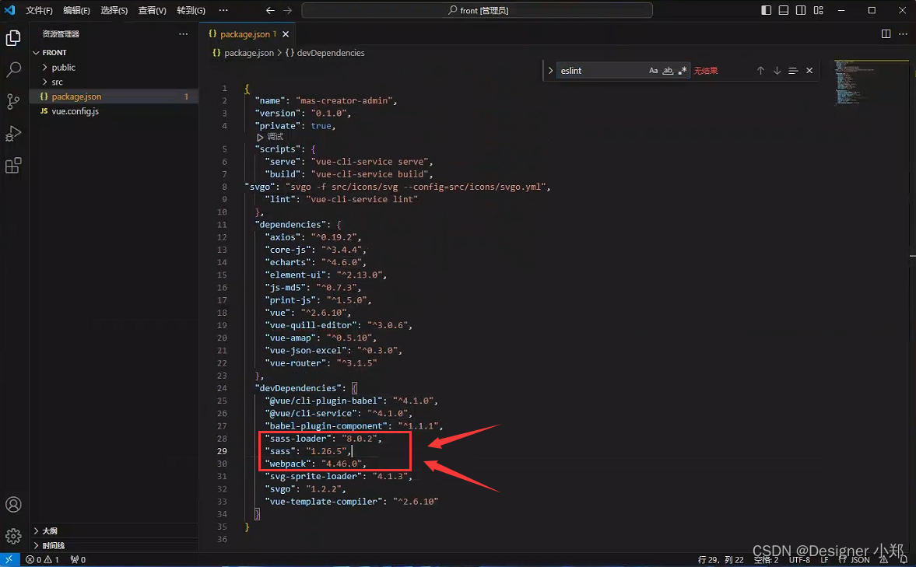This screenshot has width=916, height=567.
Task: Click the front command center search box
Action: click(x=477, y=11)
